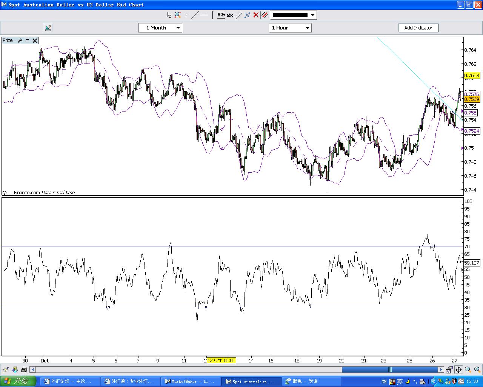
Task: Expand the line color dropdown arrow
Action: coord(312,15)
